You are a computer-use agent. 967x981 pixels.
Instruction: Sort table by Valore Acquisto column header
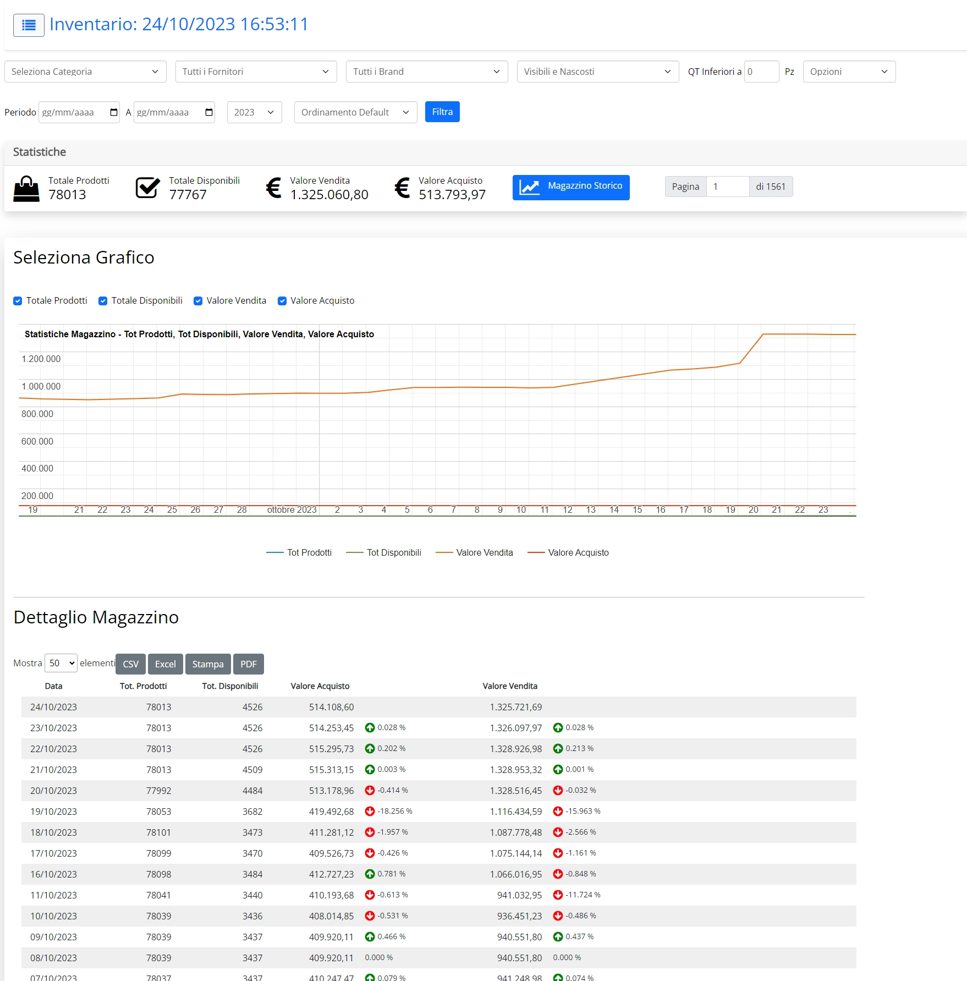coord(320,686)
